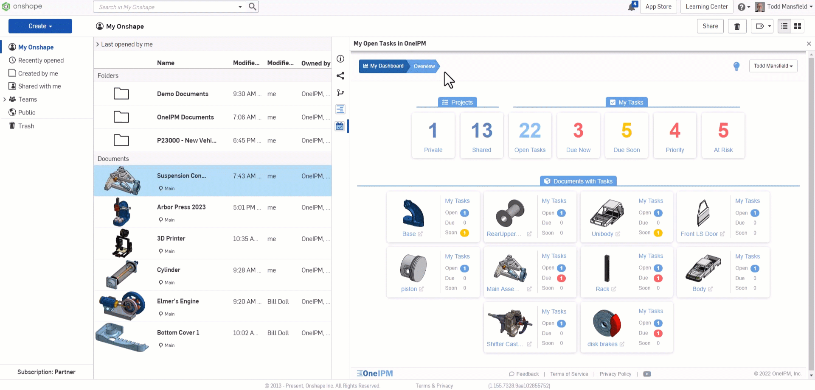Select the share icon in the right panel
Viewport: 815px width, 390px height.
[x=340, y=76]
